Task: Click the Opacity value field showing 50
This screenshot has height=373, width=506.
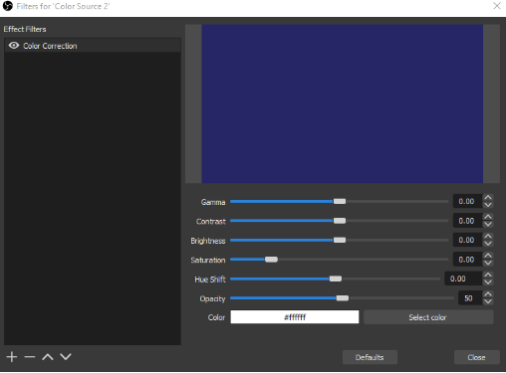Action: click(470, 298)
